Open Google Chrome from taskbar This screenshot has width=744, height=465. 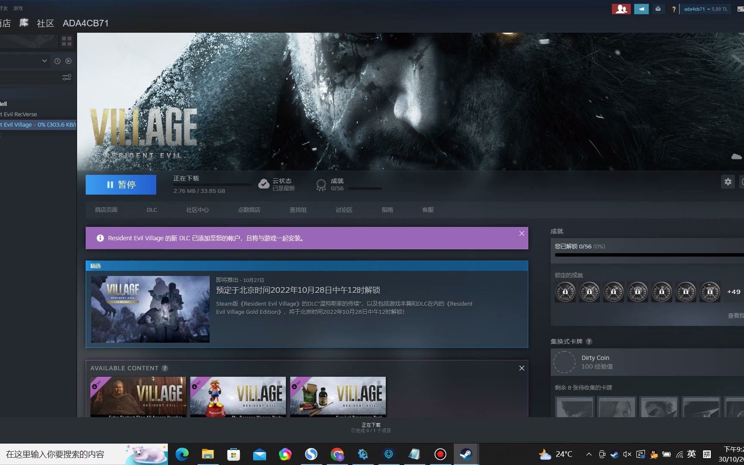tap(337, 454)
